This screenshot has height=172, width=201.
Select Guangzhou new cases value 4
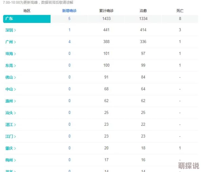point(69,42)
